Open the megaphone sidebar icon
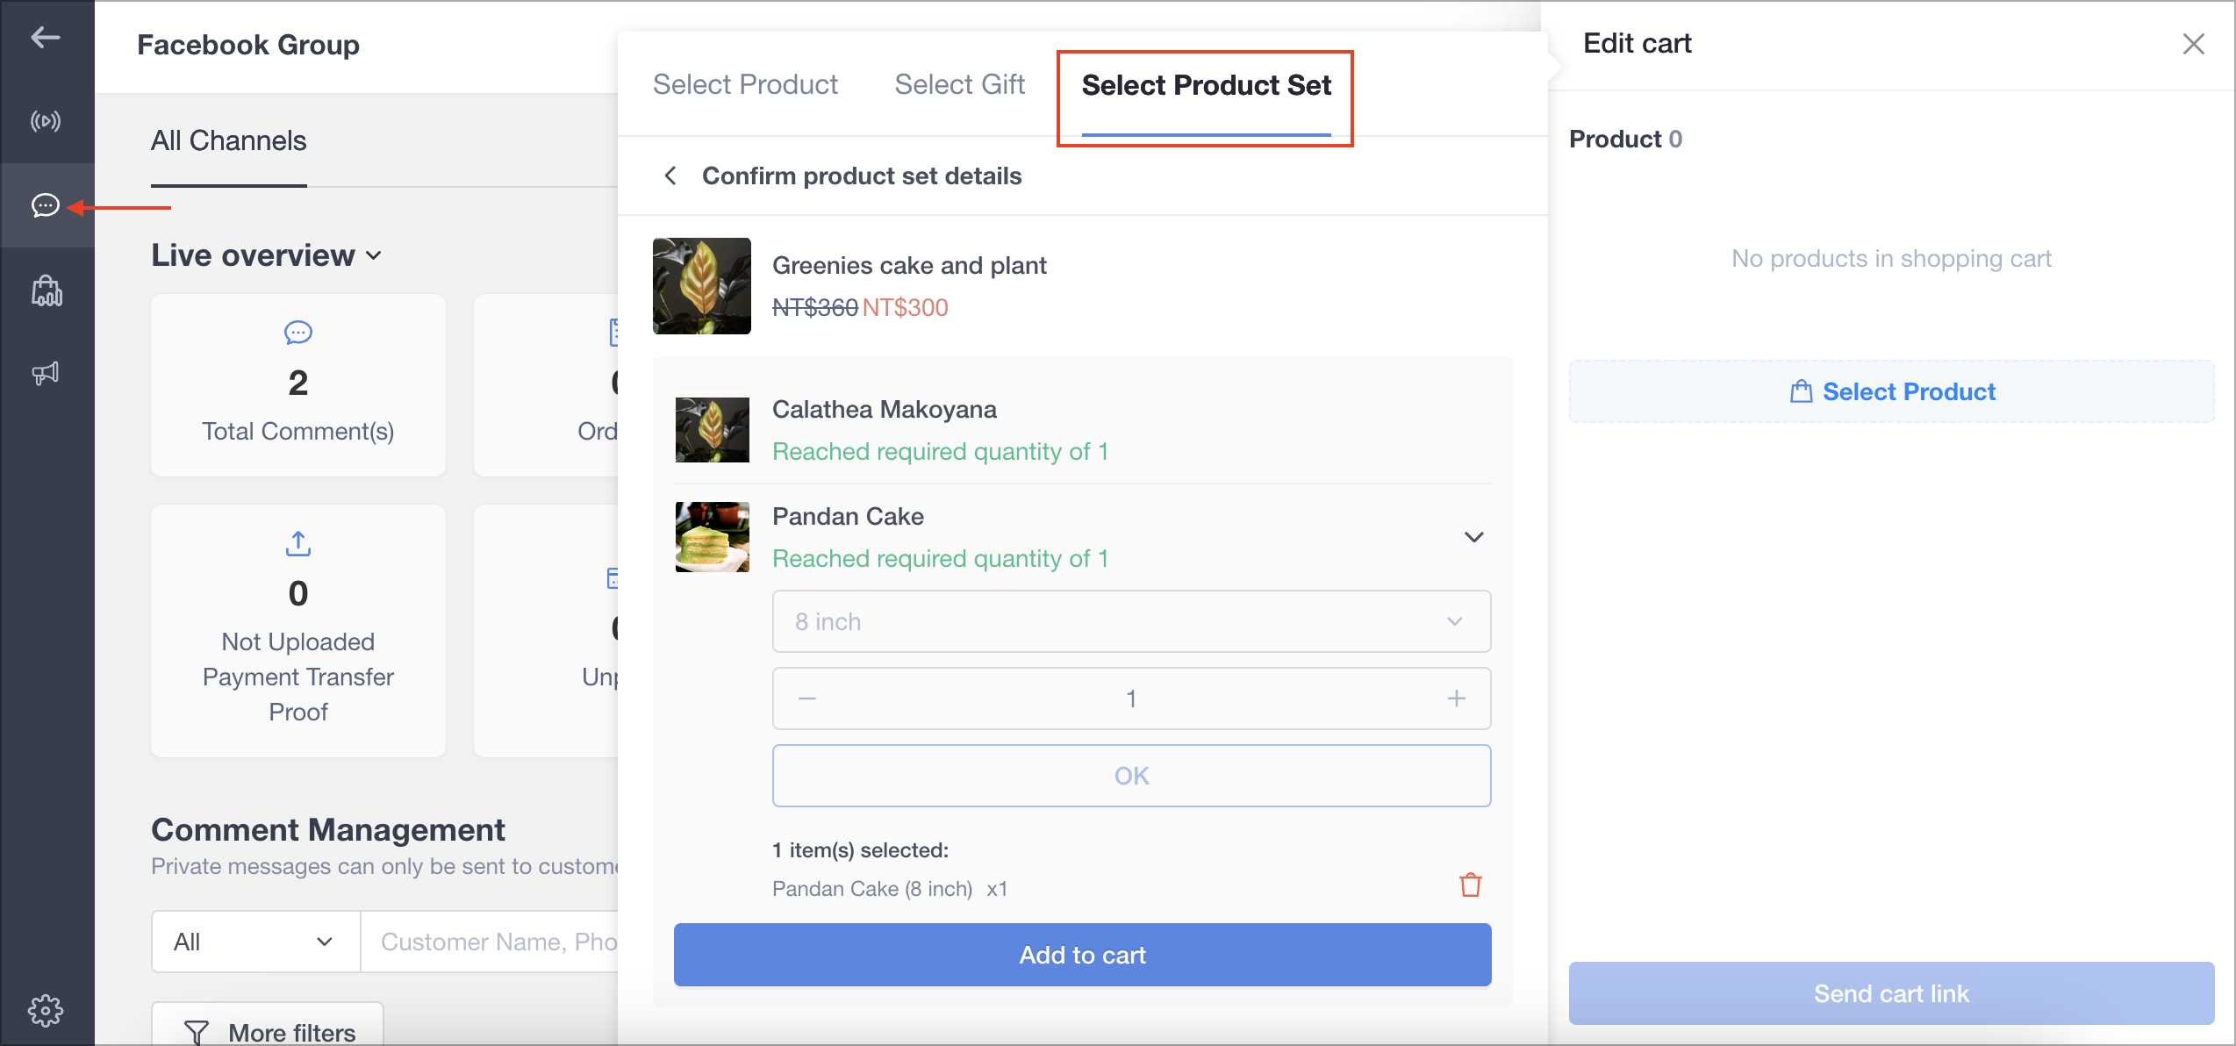The height and width of the screenshot is (1046, 2236). coord(46,374)
